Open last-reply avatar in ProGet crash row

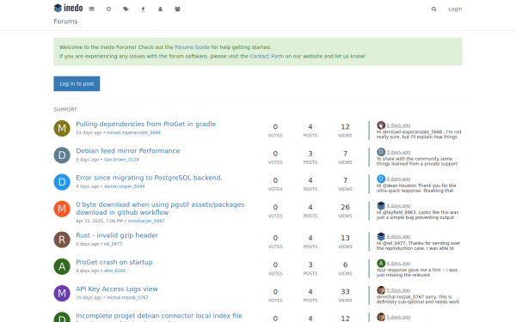[x=381, y=264]
